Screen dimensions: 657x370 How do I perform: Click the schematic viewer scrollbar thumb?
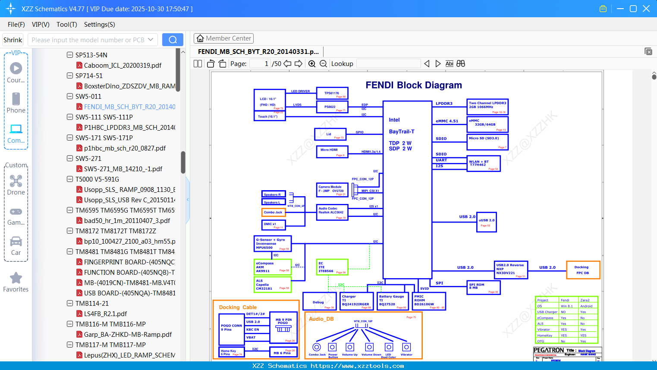point(654,77)
